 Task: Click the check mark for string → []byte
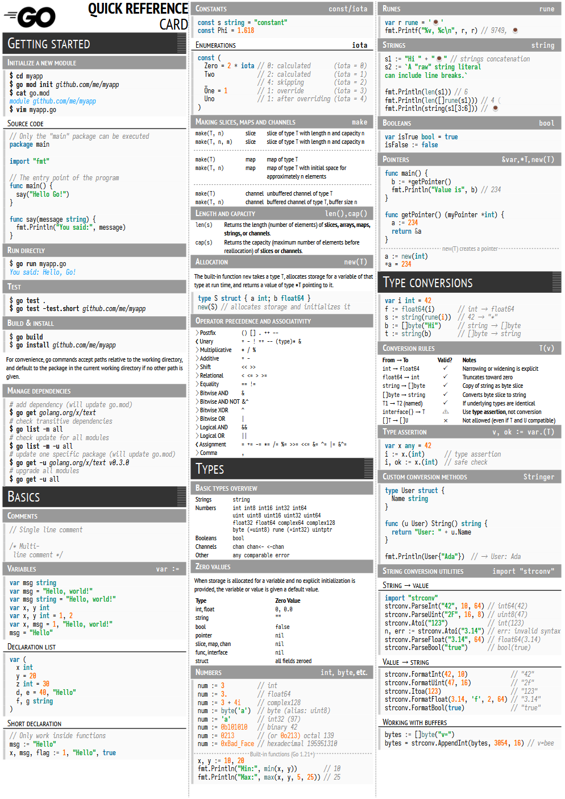pyautogui.click(x=445, y=386)
